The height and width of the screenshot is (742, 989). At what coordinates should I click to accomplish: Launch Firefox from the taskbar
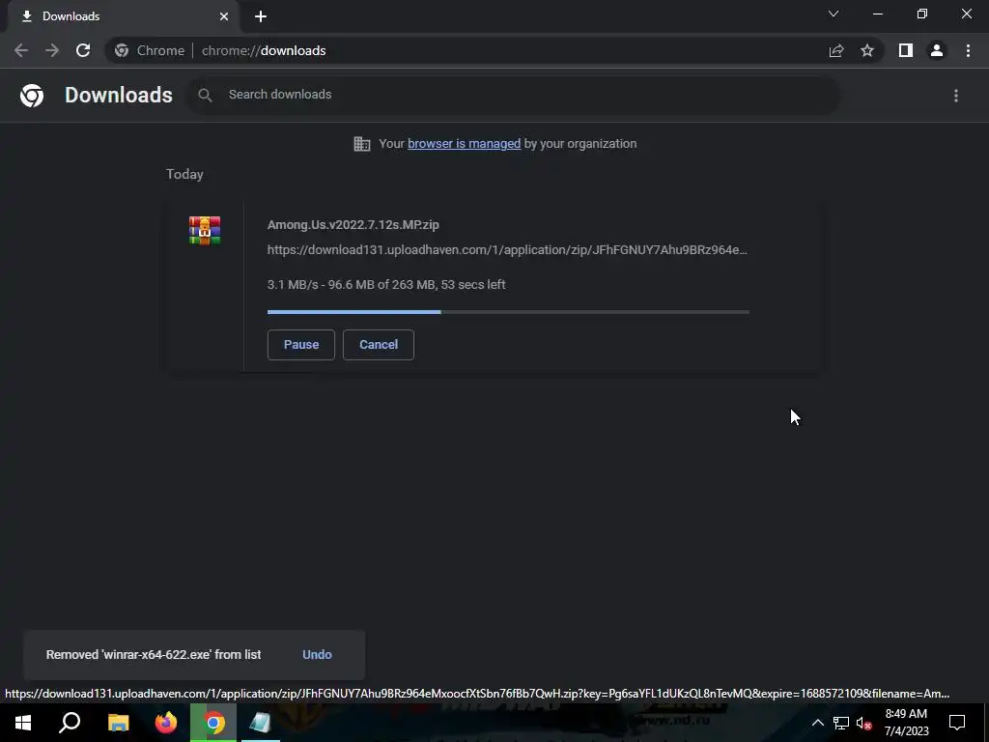pyautogui.click(x=166, y=723)
